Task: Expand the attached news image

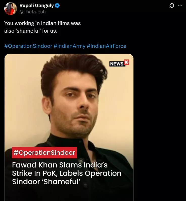Action: tap(69, 127)
